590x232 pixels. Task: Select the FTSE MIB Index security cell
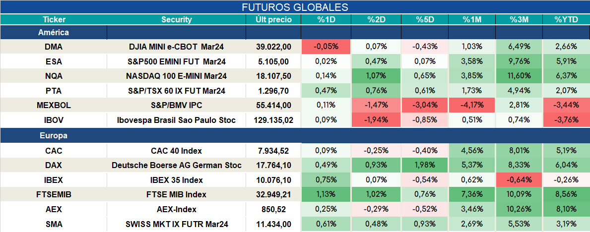coord(177,194)
